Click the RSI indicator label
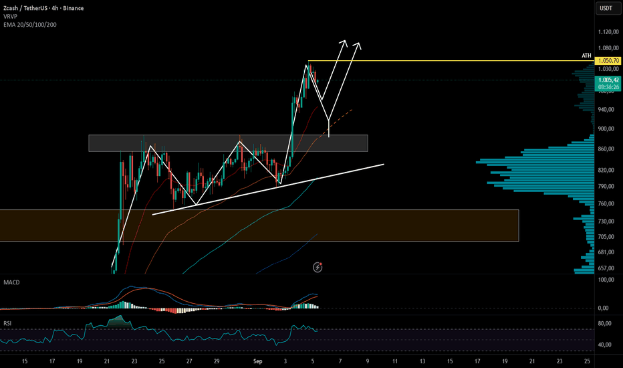Viewport: 623px width, 368px height. 7,323
